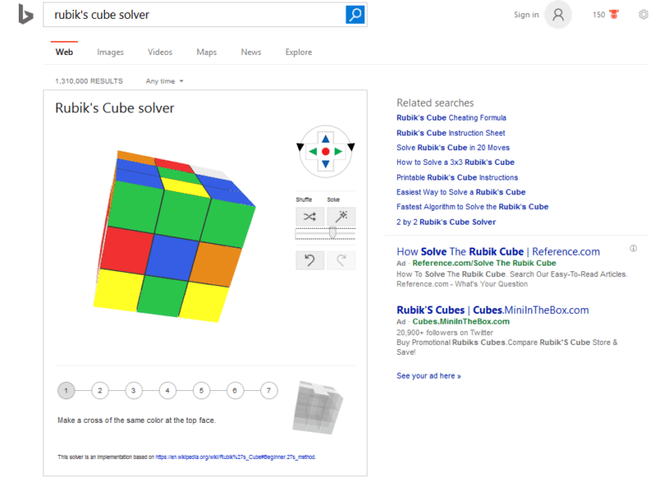Rotate cube right with green right arrow

pos(338,152)
